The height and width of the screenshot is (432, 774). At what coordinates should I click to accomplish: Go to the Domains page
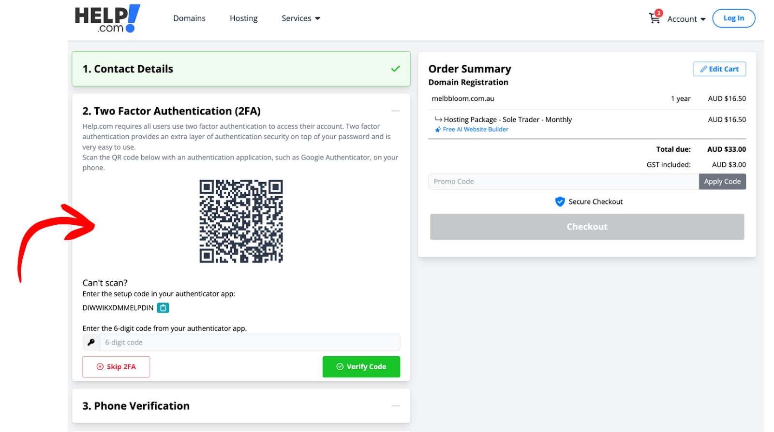click(x=189, y=18)
